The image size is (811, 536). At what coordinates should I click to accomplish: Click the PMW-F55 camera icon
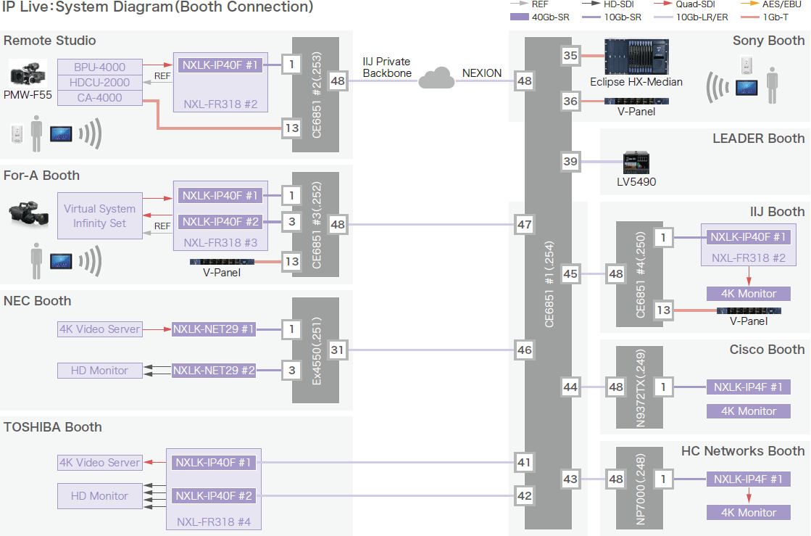[28, 73]
